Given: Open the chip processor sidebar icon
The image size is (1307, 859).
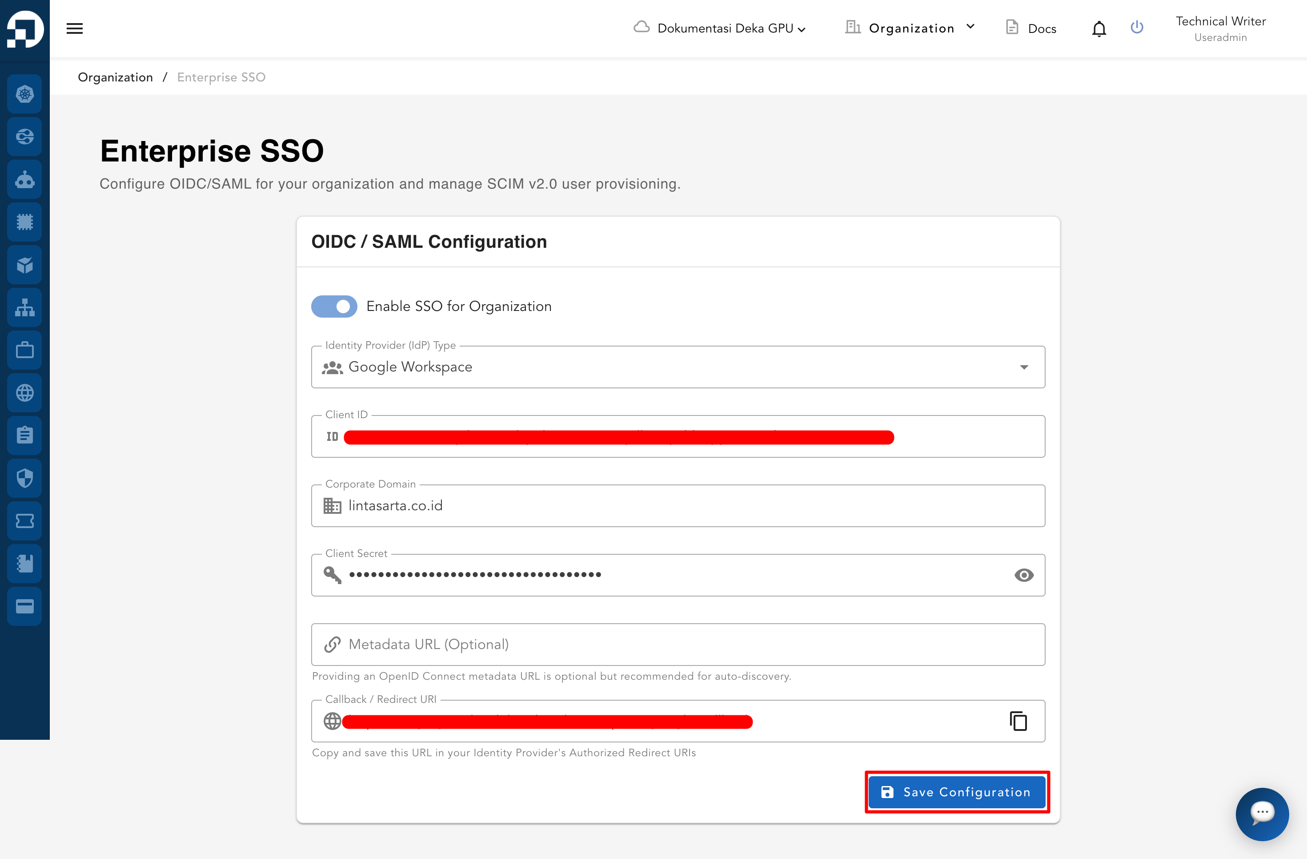Looking at the screenshot, I should click(25, 222).
